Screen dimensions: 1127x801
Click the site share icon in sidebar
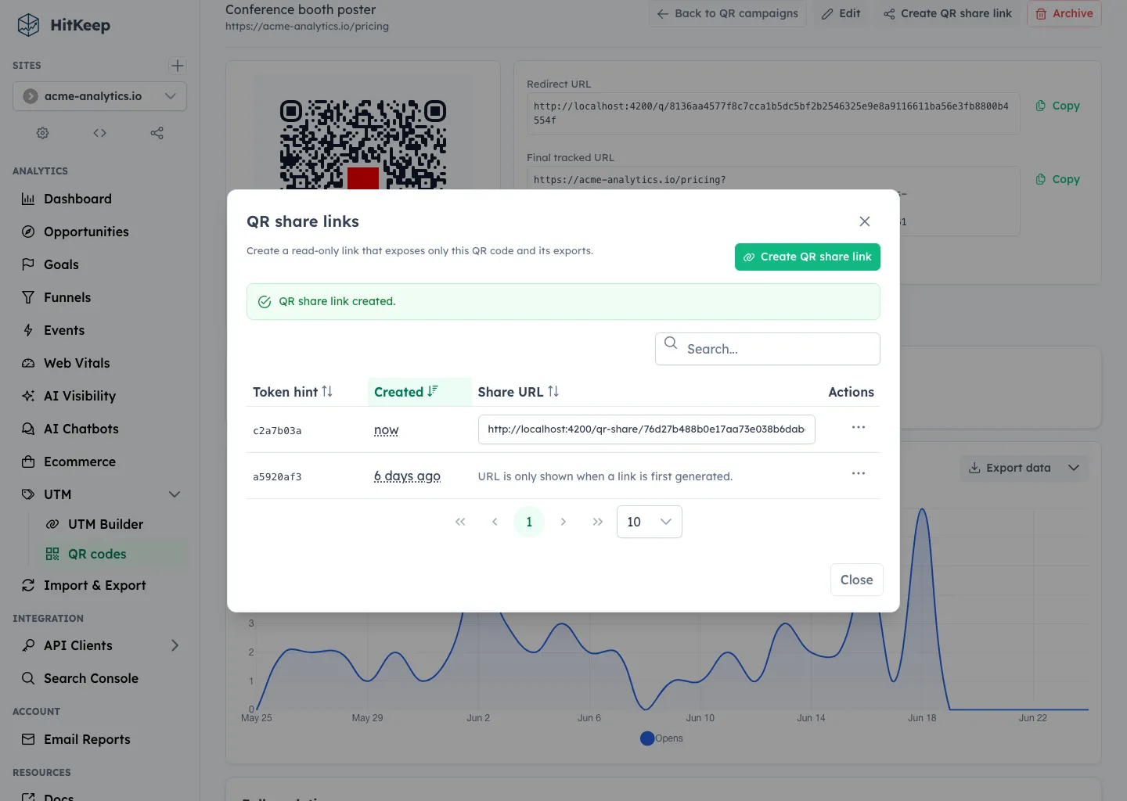[x=157, y=133]
